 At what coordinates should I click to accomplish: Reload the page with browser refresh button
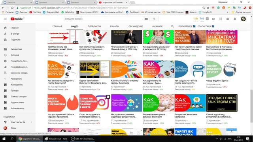click(x=12, y=7)
